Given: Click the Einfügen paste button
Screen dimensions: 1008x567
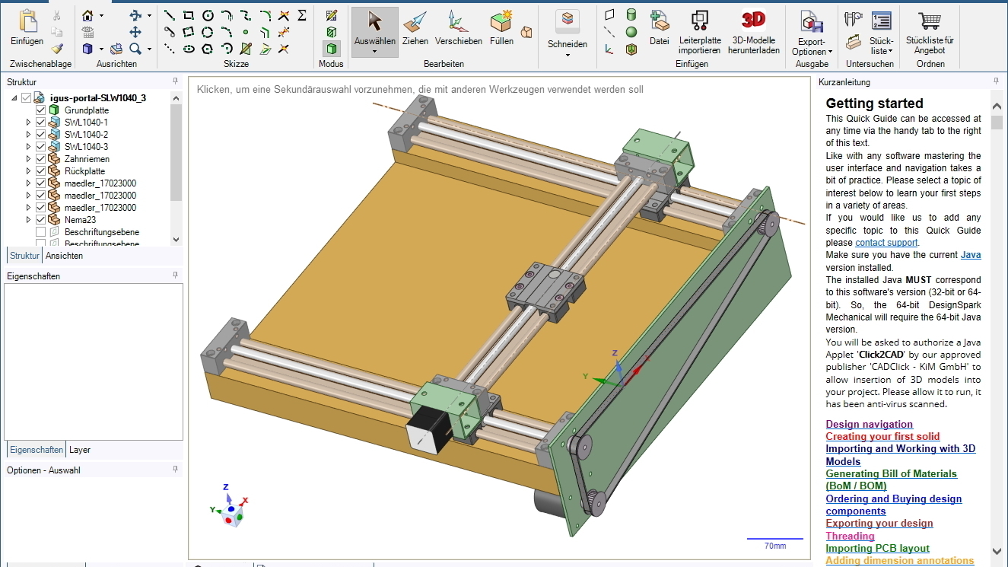Looking at the screenshot, I should click(27, 29).
